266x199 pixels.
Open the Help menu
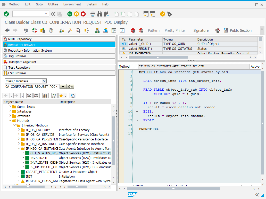[105, 4]
